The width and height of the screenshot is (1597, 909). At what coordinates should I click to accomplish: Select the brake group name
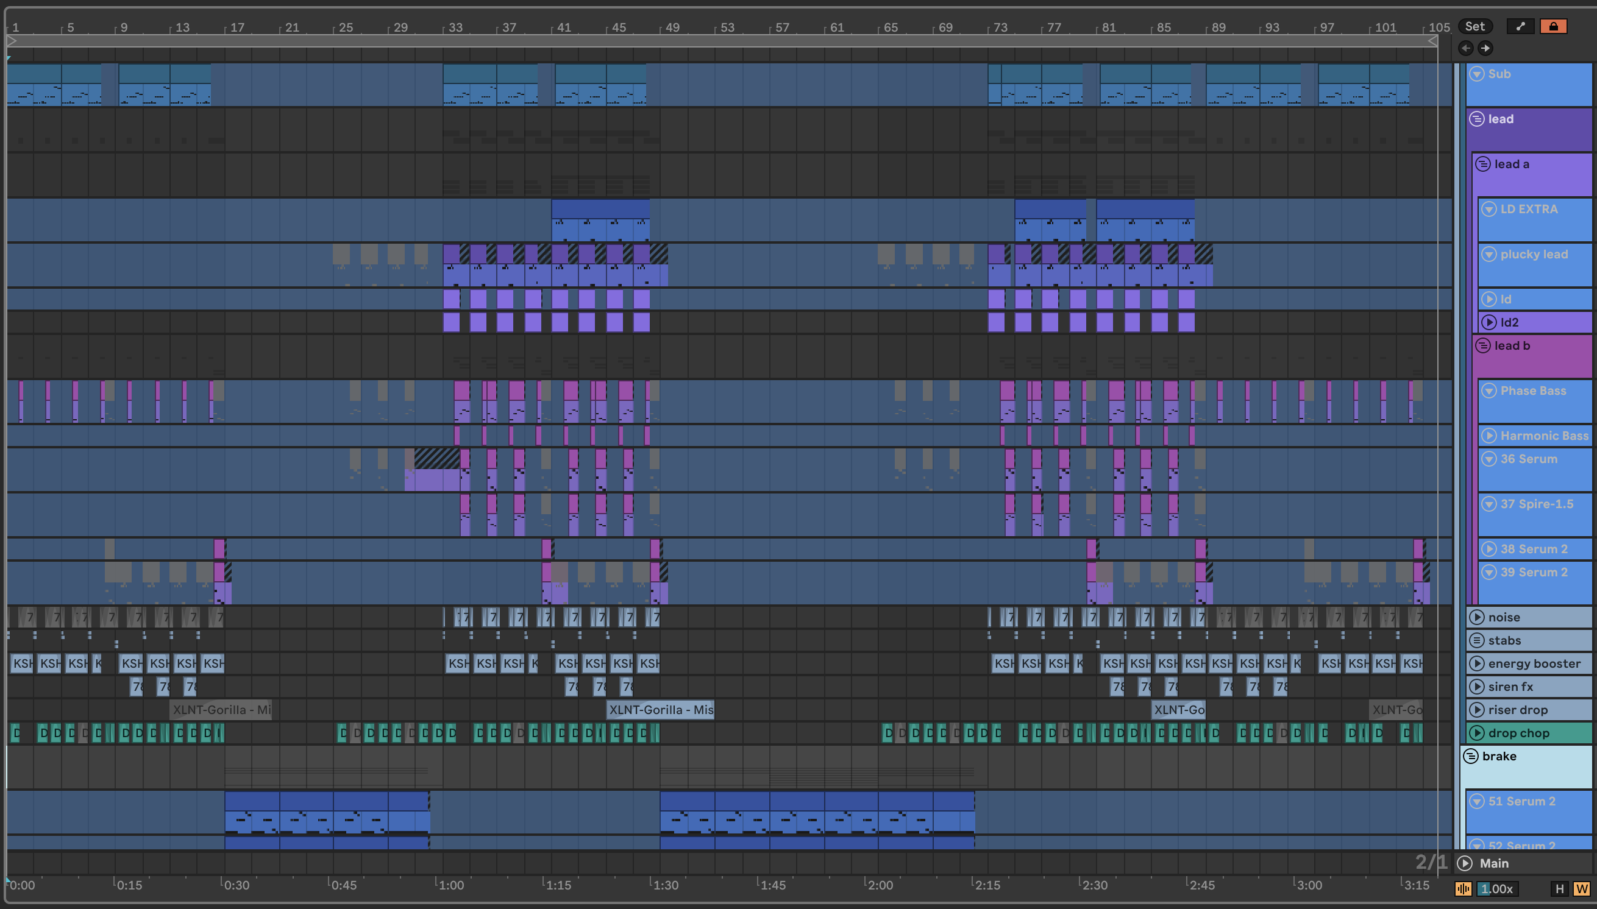pyautogui.click(x=1499, y=756)
